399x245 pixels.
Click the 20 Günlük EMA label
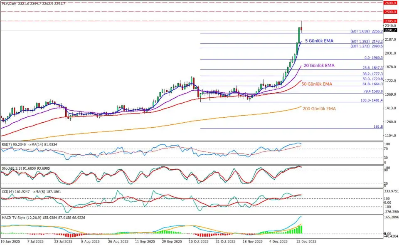click(319, 66)
